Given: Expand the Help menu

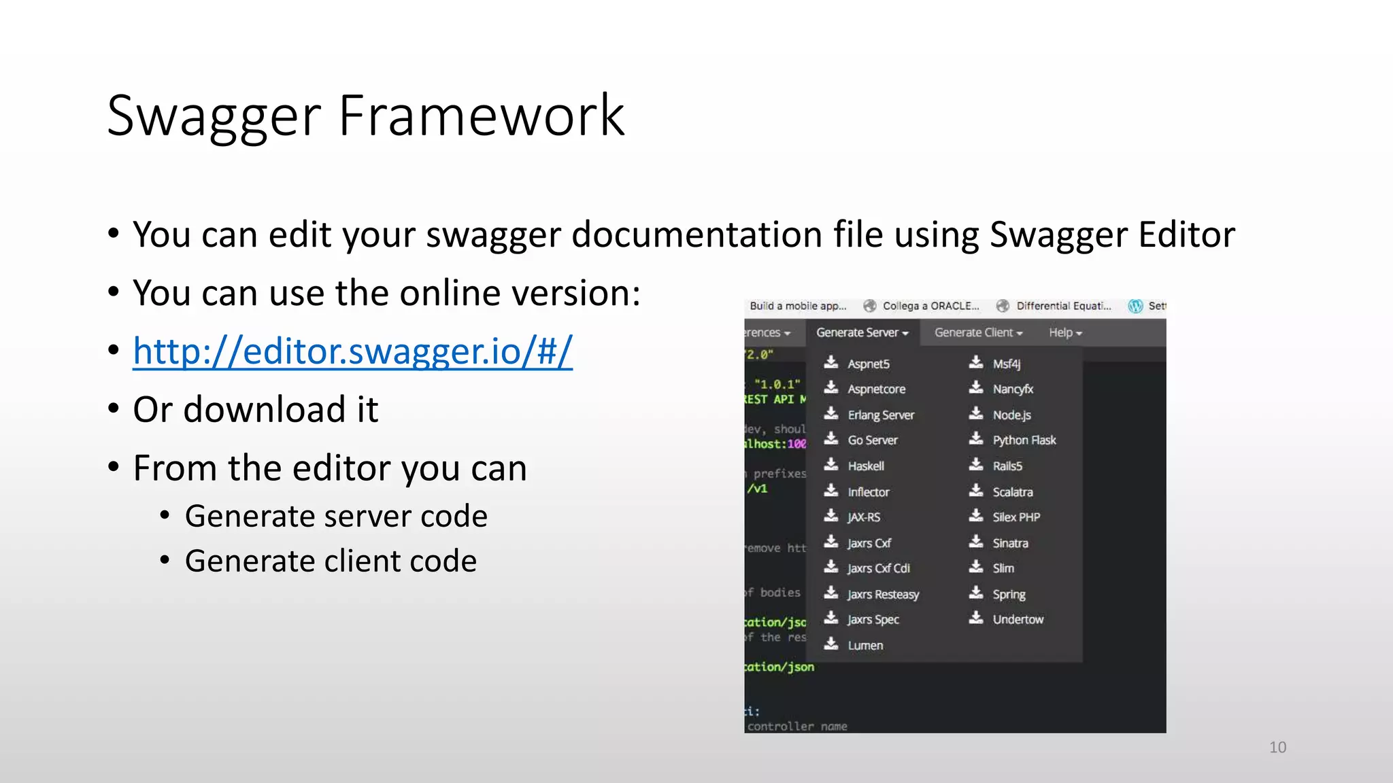Looking at the screenshot, I should pos(1065,332).
